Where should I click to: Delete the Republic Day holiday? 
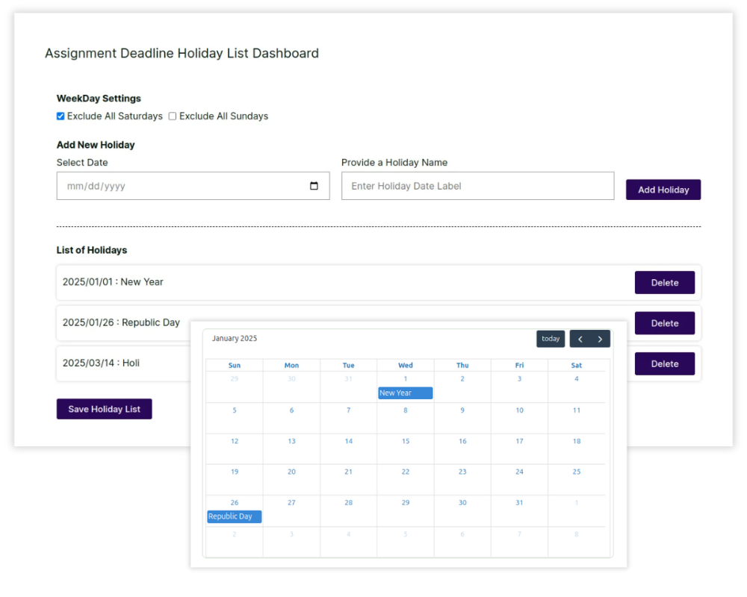click(664, 323)
